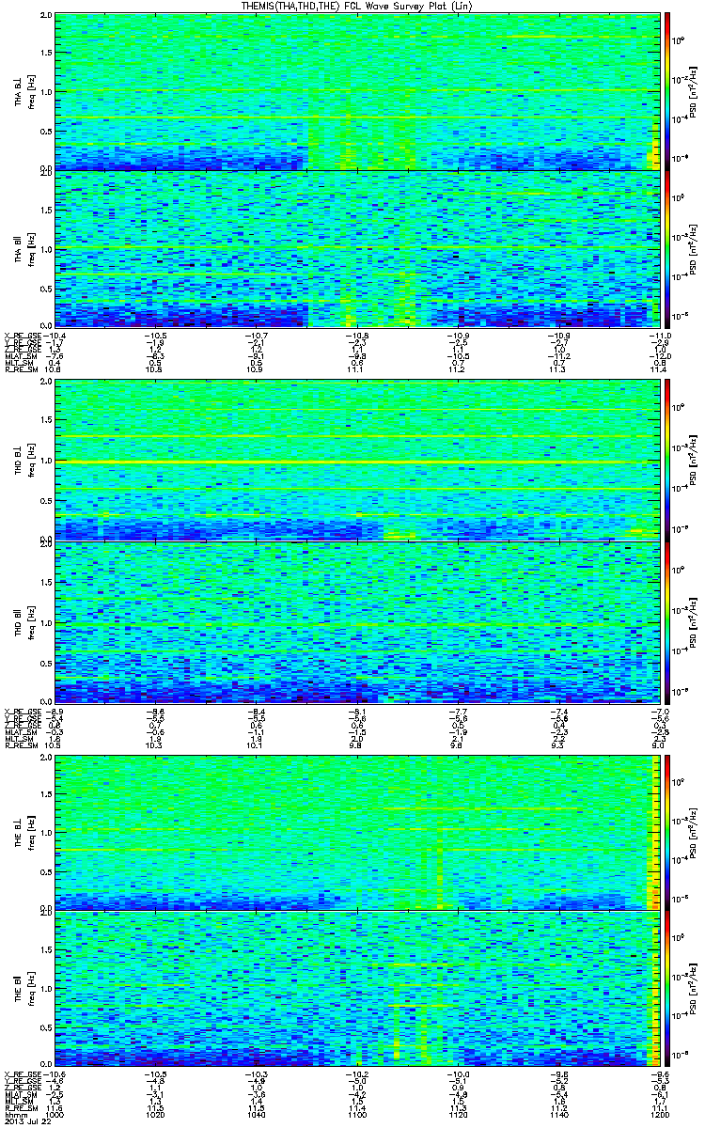
Task: Click the '2.0' frequency tick on THA B⊥ axis
Action: tap(46, 17)
